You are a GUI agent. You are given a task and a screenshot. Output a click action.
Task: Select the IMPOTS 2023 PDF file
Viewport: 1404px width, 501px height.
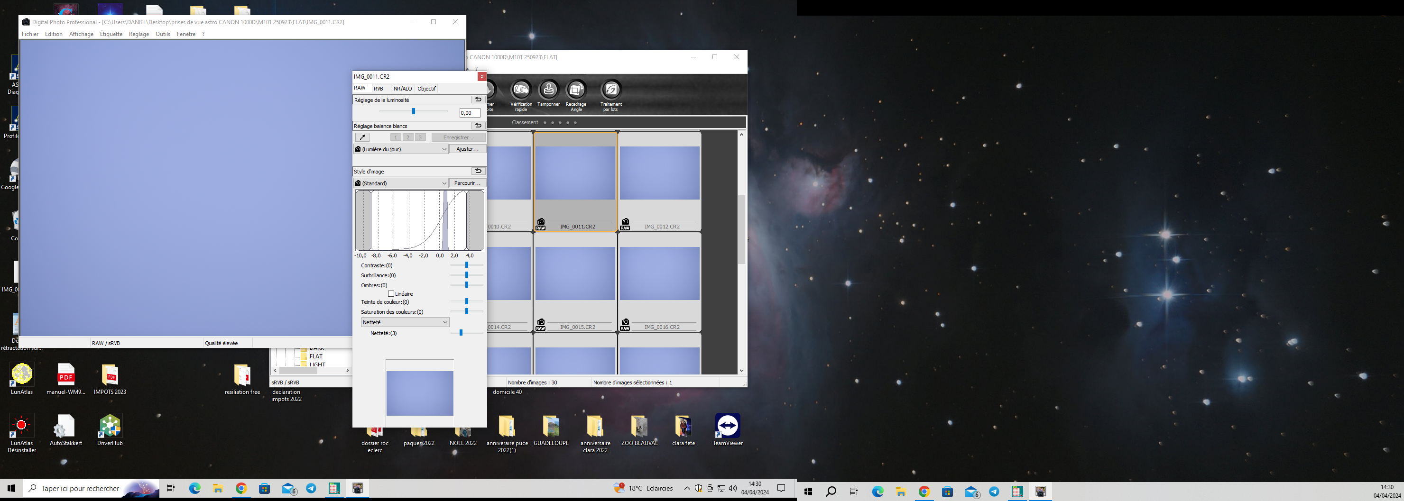coord(110,379)
